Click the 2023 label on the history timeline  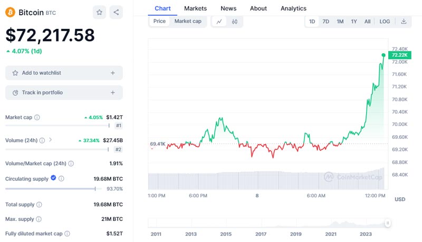tap(366, 234)
